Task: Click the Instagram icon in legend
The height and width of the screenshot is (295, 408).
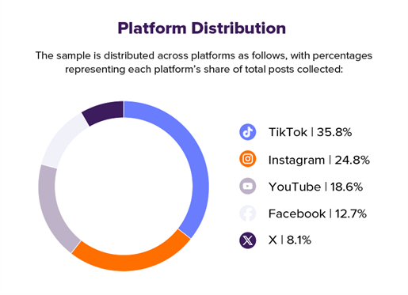Action: click(247, 159)
